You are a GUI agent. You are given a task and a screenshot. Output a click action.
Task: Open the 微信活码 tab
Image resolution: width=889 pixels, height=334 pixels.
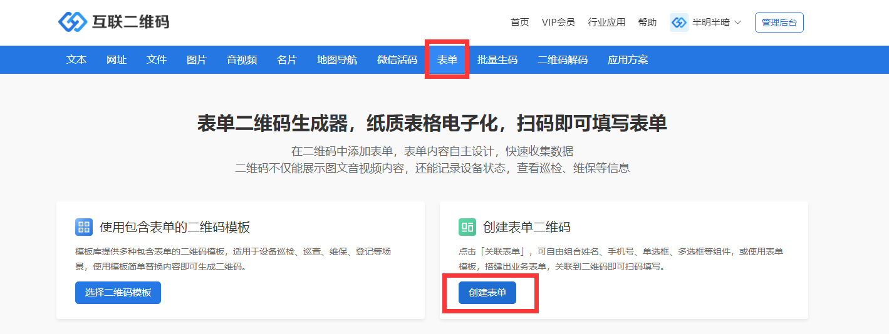(397, 60)
